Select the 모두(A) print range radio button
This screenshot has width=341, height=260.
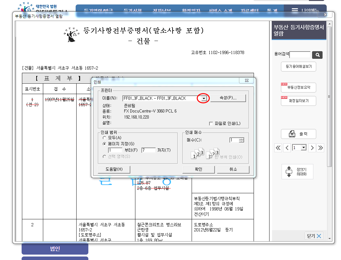click(105, 138)
